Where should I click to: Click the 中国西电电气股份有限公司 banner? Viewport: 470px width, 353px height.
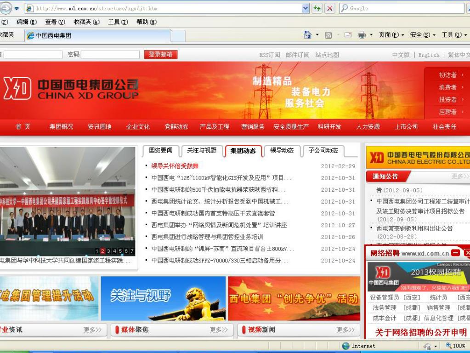418,158
